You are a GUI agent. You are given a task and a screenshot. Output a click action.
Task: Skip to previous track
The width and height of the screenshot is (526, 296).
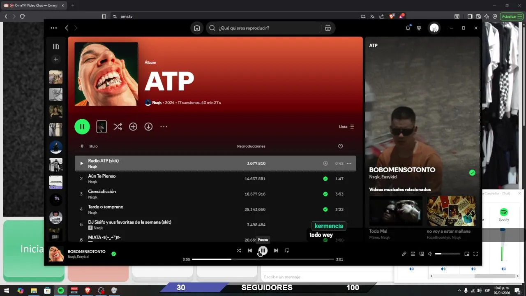250,250
